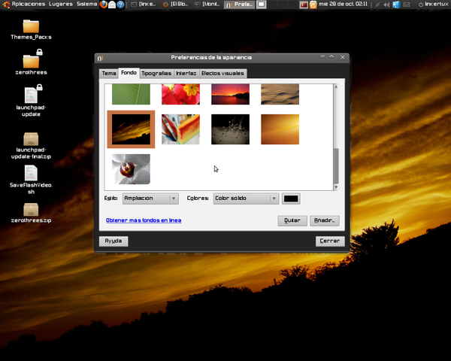The width and height of the screenshot is (451, 361).
Task: Click the Cerrar button
Action: coord(330,241)
